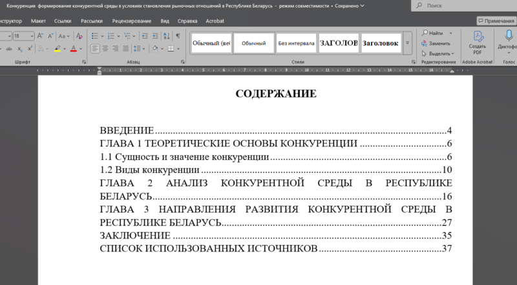Screen dimensions: 517x285
Task: Apply red font color
Action: click(x=74, y=49)
